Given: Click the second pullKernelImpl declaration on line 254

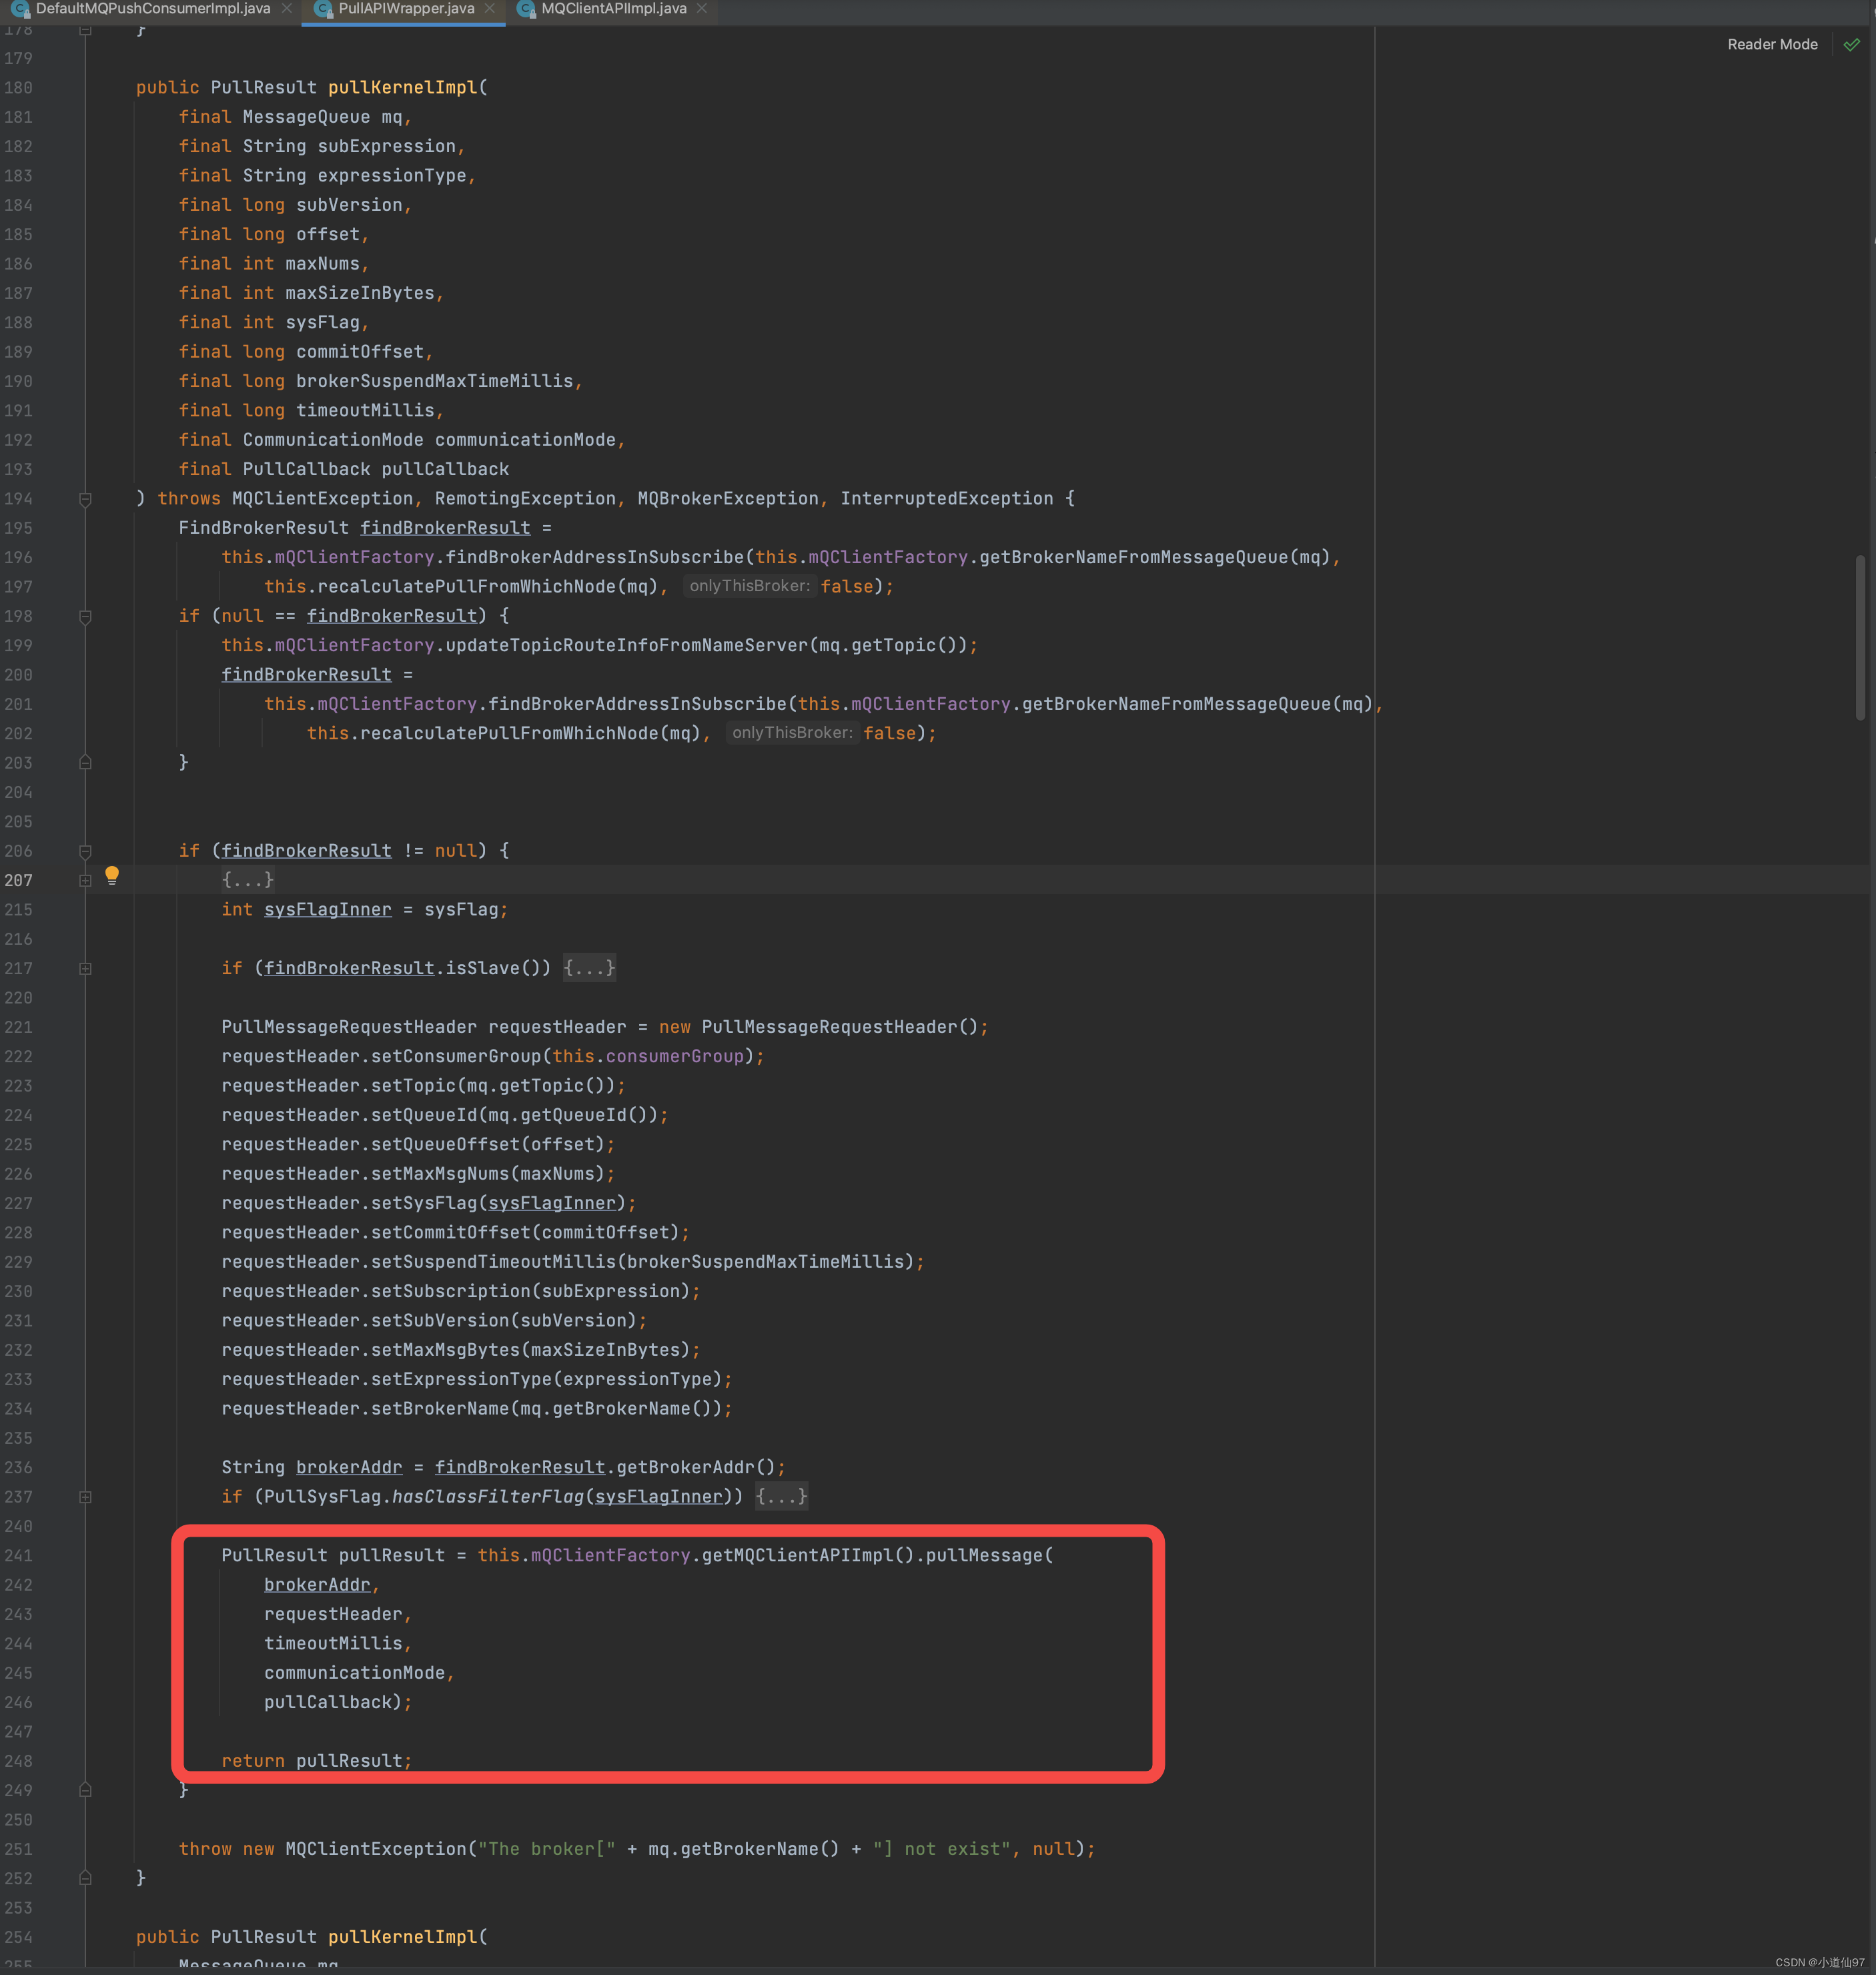Looking at the screenshot, I should [403, 1937].
